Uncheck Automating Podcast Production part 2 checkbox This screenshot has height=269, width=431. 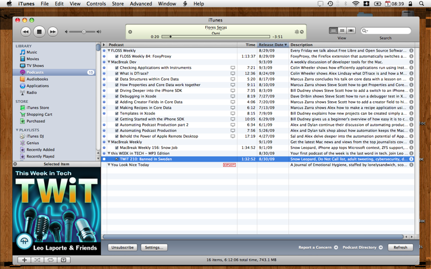pos(117,125)
